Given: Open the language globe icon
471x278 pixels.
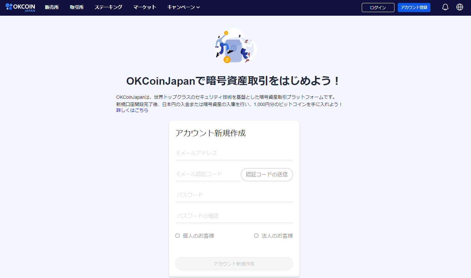Looking at the screenshot, I should [x=460, y=7].
